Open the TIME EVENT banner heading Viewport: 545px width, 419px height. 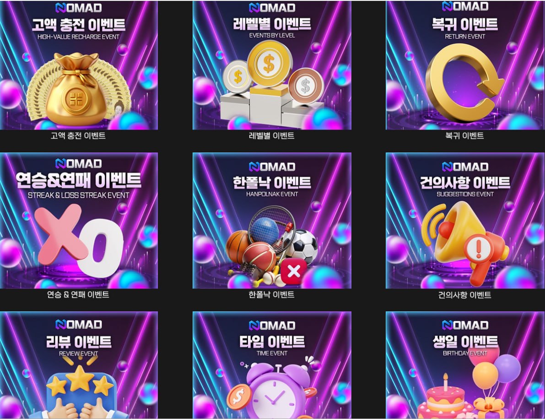[272, 353]
